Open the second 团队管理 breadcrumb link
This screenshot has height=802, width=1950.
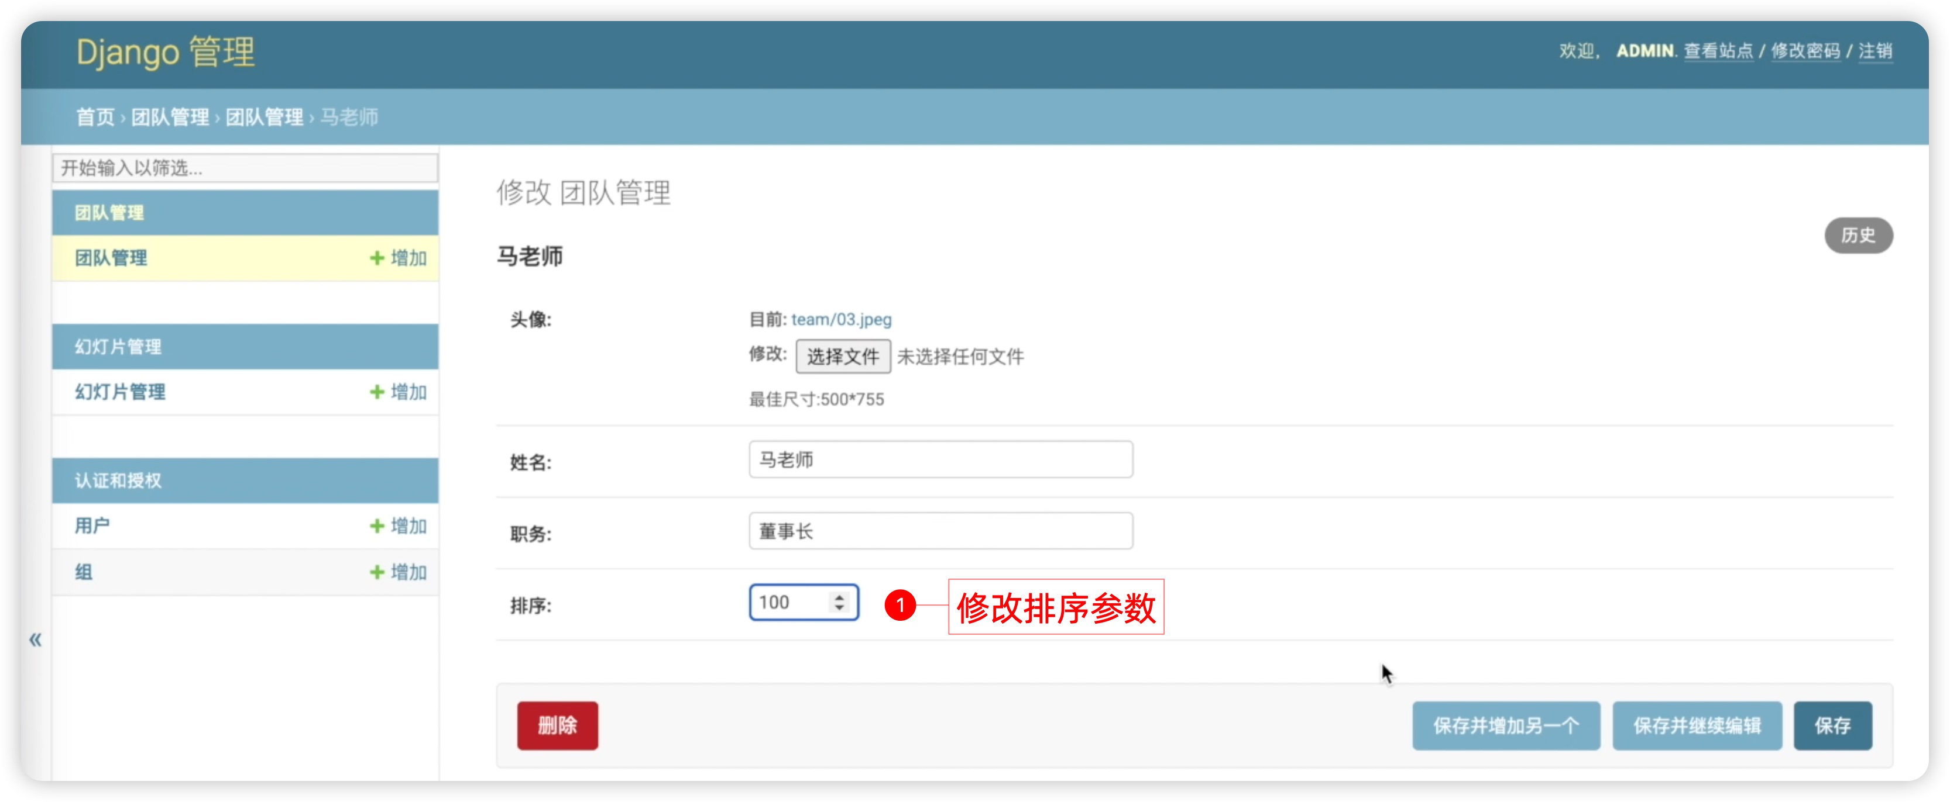264,117
